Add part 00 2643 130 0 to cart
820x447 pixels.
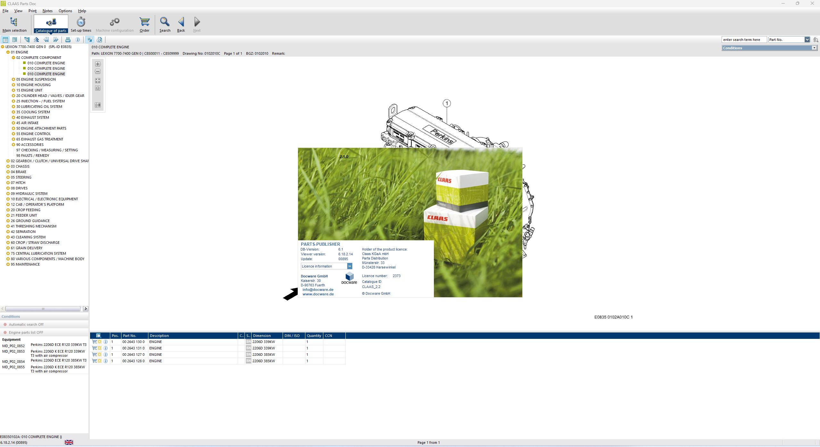click(x=94, y=342)
